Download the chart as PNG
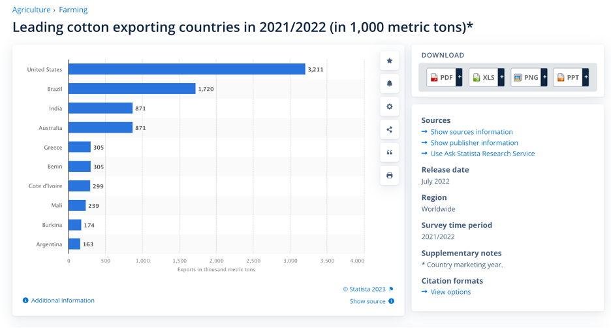This screenshot has height=328, width=611. (525, 77)
